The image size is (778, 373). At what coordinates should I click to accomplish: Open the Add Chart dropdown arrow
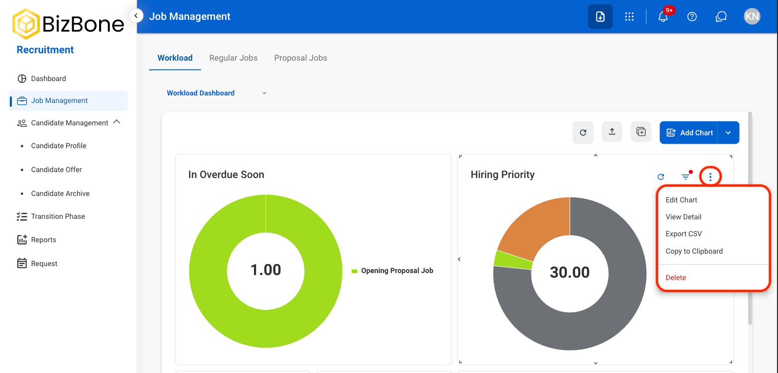coord(728,133)
